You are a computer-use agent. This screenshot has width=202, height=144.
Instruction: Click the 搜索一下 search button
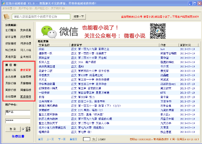(79, 17)
